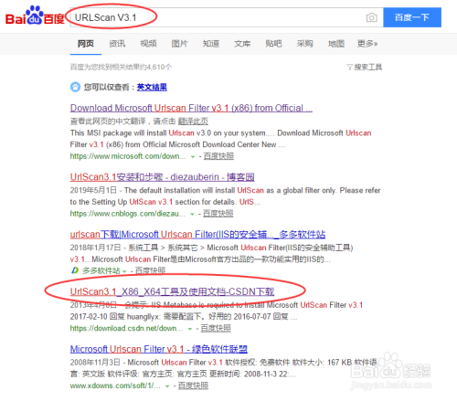Image resolution: width=457 pixels, height=401 pixels.
Task: Open microsoft.com/down... green URL
Action: (128, 156)
